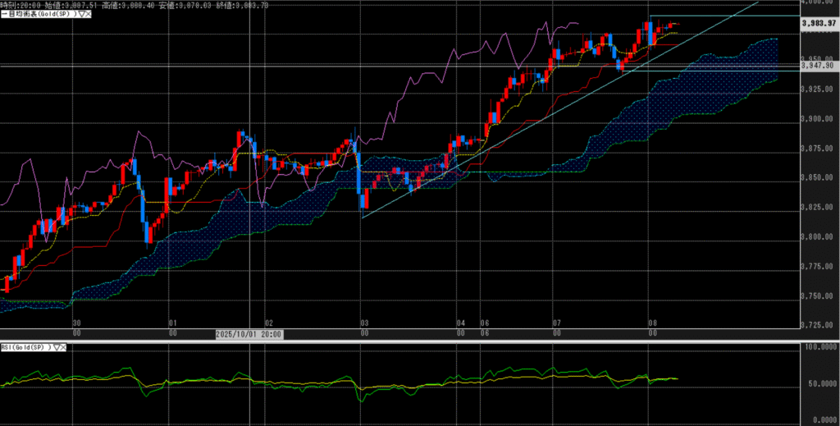The height and width of the screenshot is (426, 840).
Task: Click the 03 date marker on time axis
Action: [362, 323]
